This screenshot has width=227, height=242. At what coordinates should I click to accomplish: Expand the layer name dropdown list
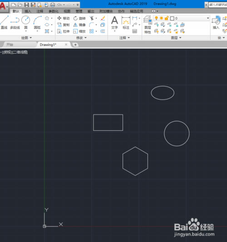(208, 18)
